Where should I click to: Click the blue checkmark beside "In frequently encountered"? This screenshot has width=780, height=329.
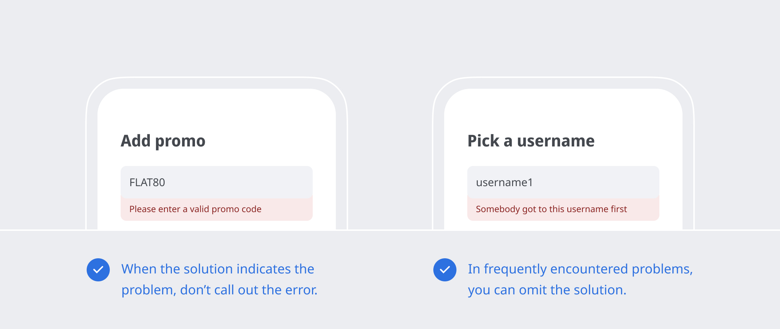click(445, 270)
